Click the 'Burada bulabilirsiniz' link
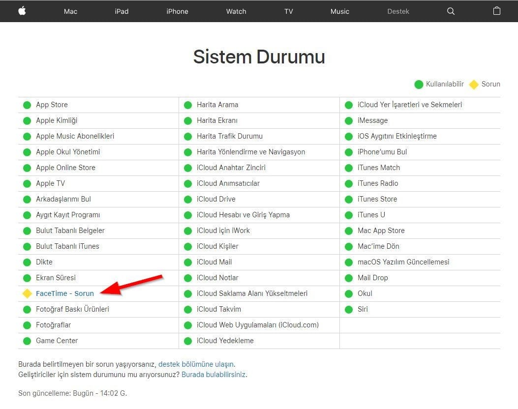 pyautogui.click(x=213, y=375)
